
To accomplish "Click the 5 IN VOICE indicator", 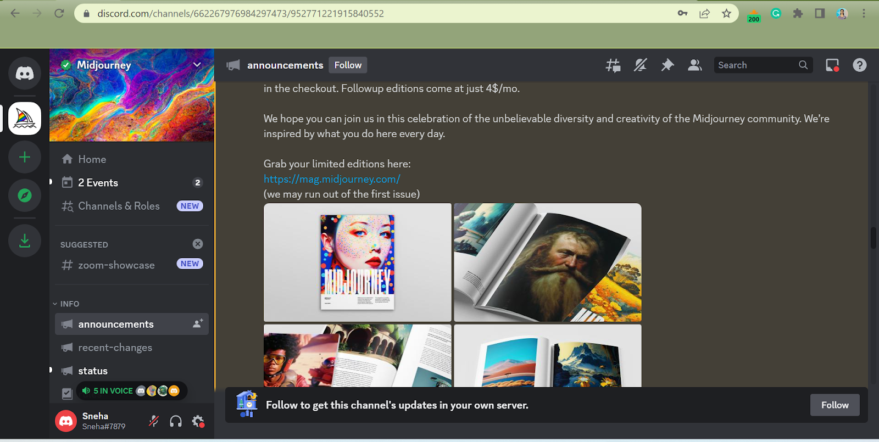I will tap(131, 391).
